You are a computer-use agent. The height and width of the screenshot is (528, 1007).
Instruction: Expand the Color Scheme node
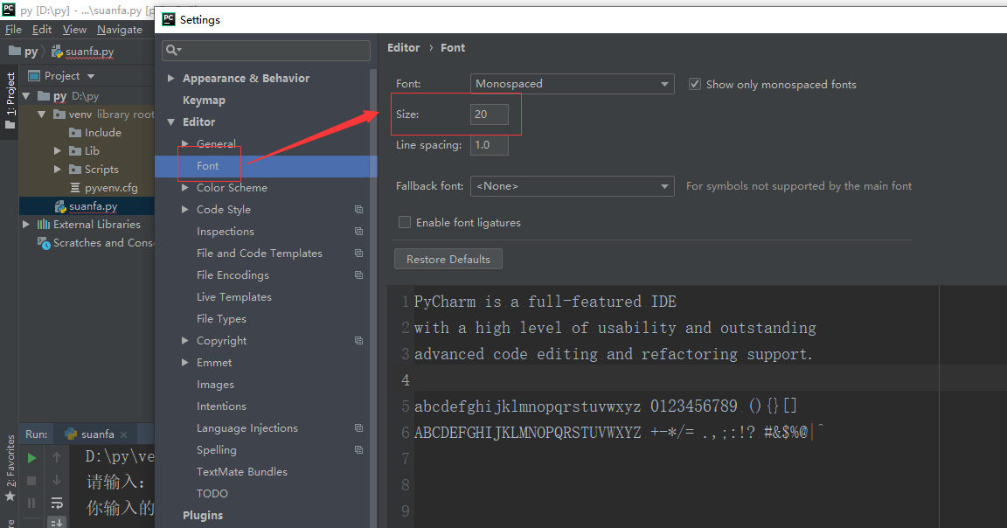coord(185,188)
